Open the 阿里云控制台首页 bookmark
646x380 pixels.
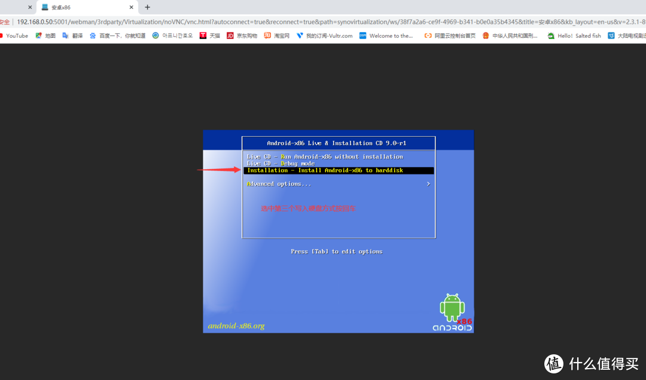450,36
